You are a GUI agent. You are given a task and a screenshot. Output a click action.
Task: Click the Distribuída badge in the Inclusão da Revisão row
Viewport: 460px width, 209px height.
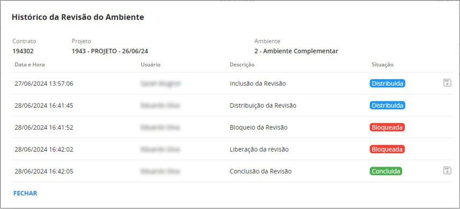387,84
